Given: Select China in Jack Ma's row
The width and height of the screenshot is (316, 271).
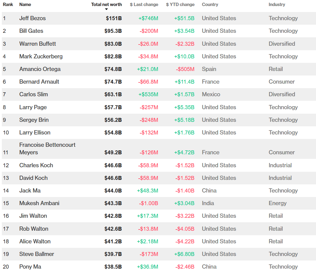Looking at the screenshot, I should [x=209, y=191].
